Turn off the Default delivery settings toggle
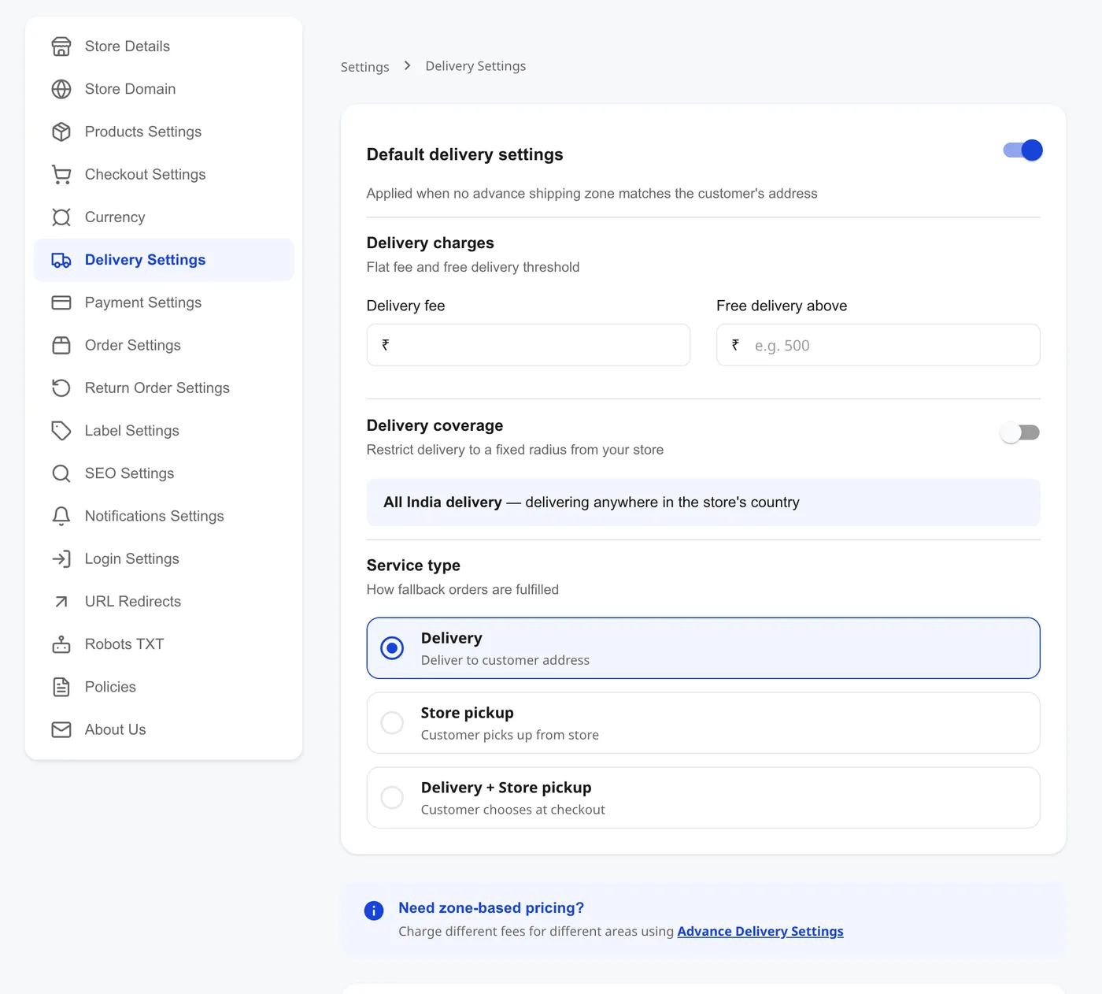 [1022, 150]
